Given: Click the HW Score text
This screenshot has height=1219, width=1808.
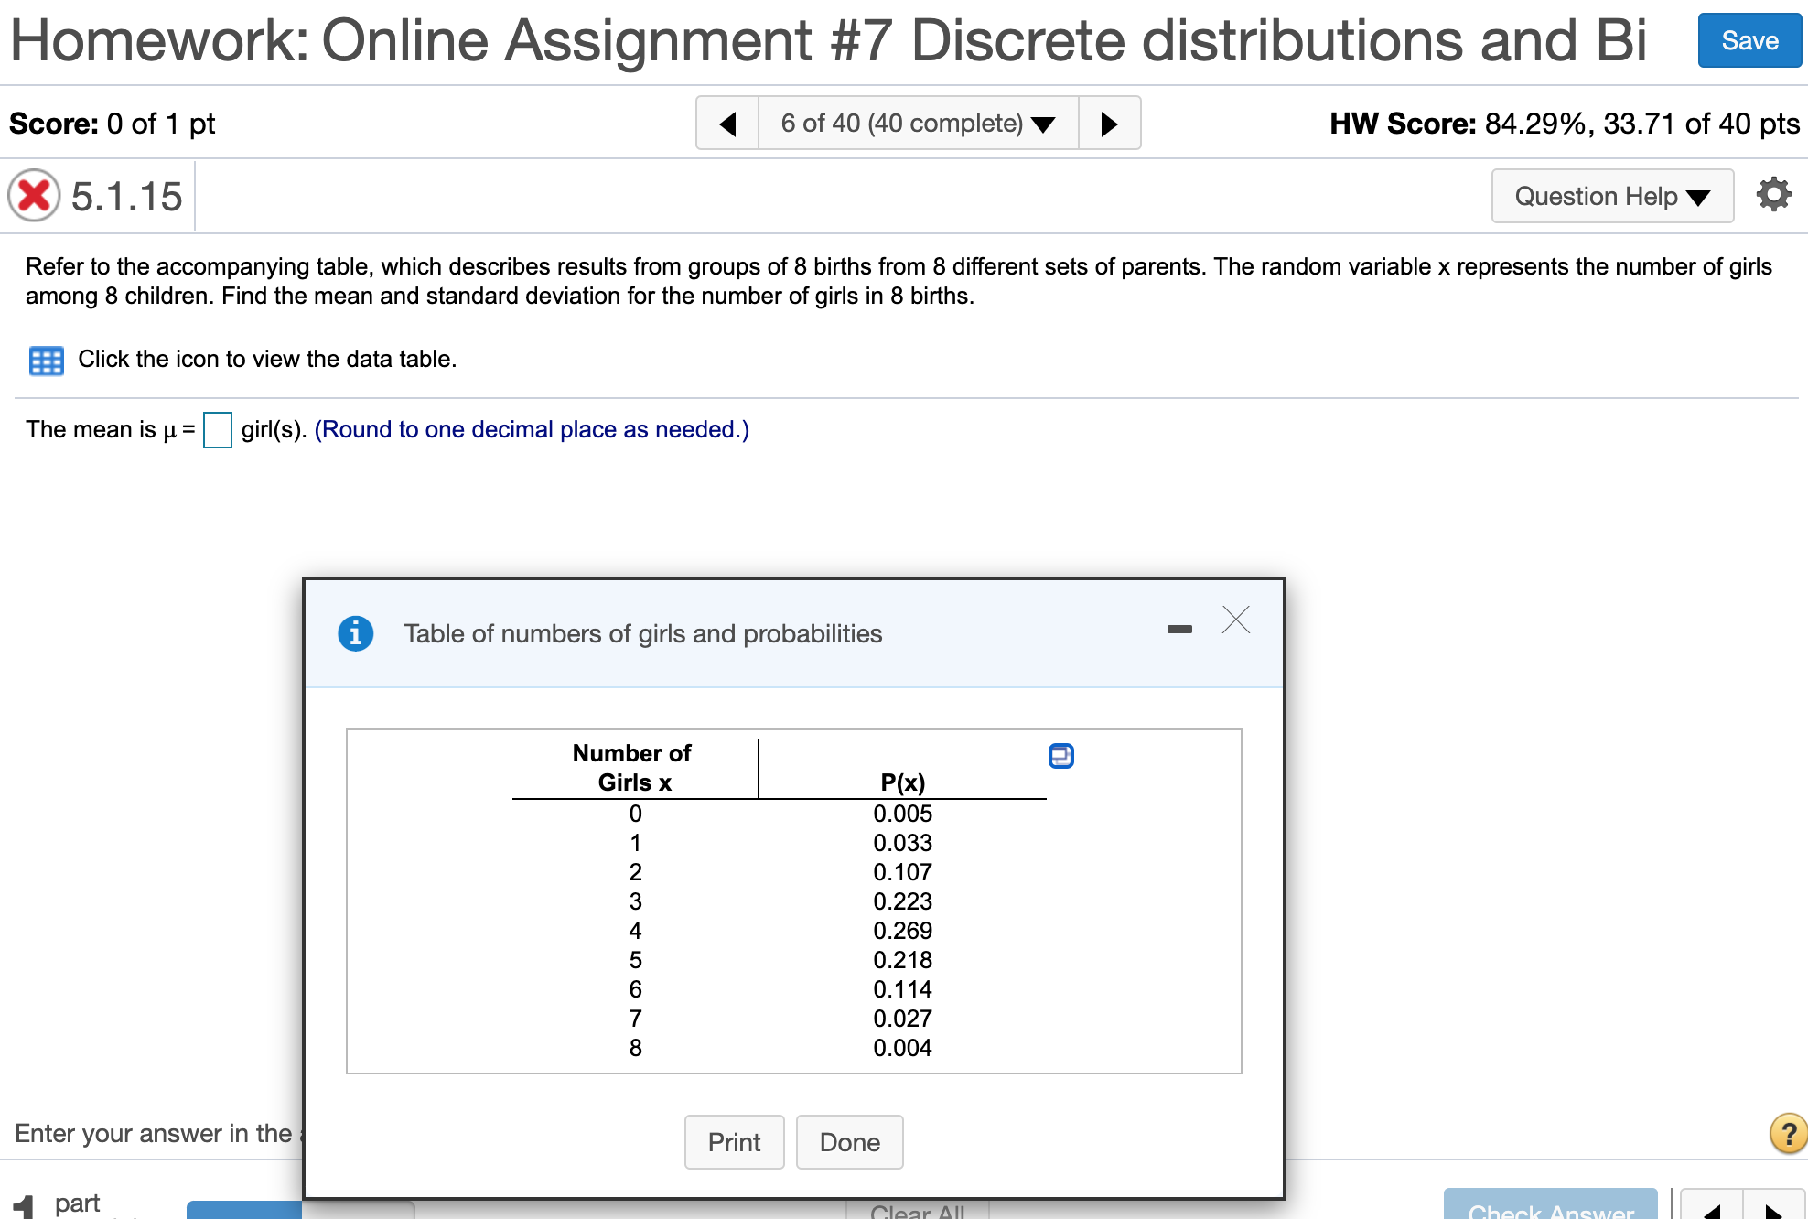Looking at the screenshot, I should [1565, 124].
